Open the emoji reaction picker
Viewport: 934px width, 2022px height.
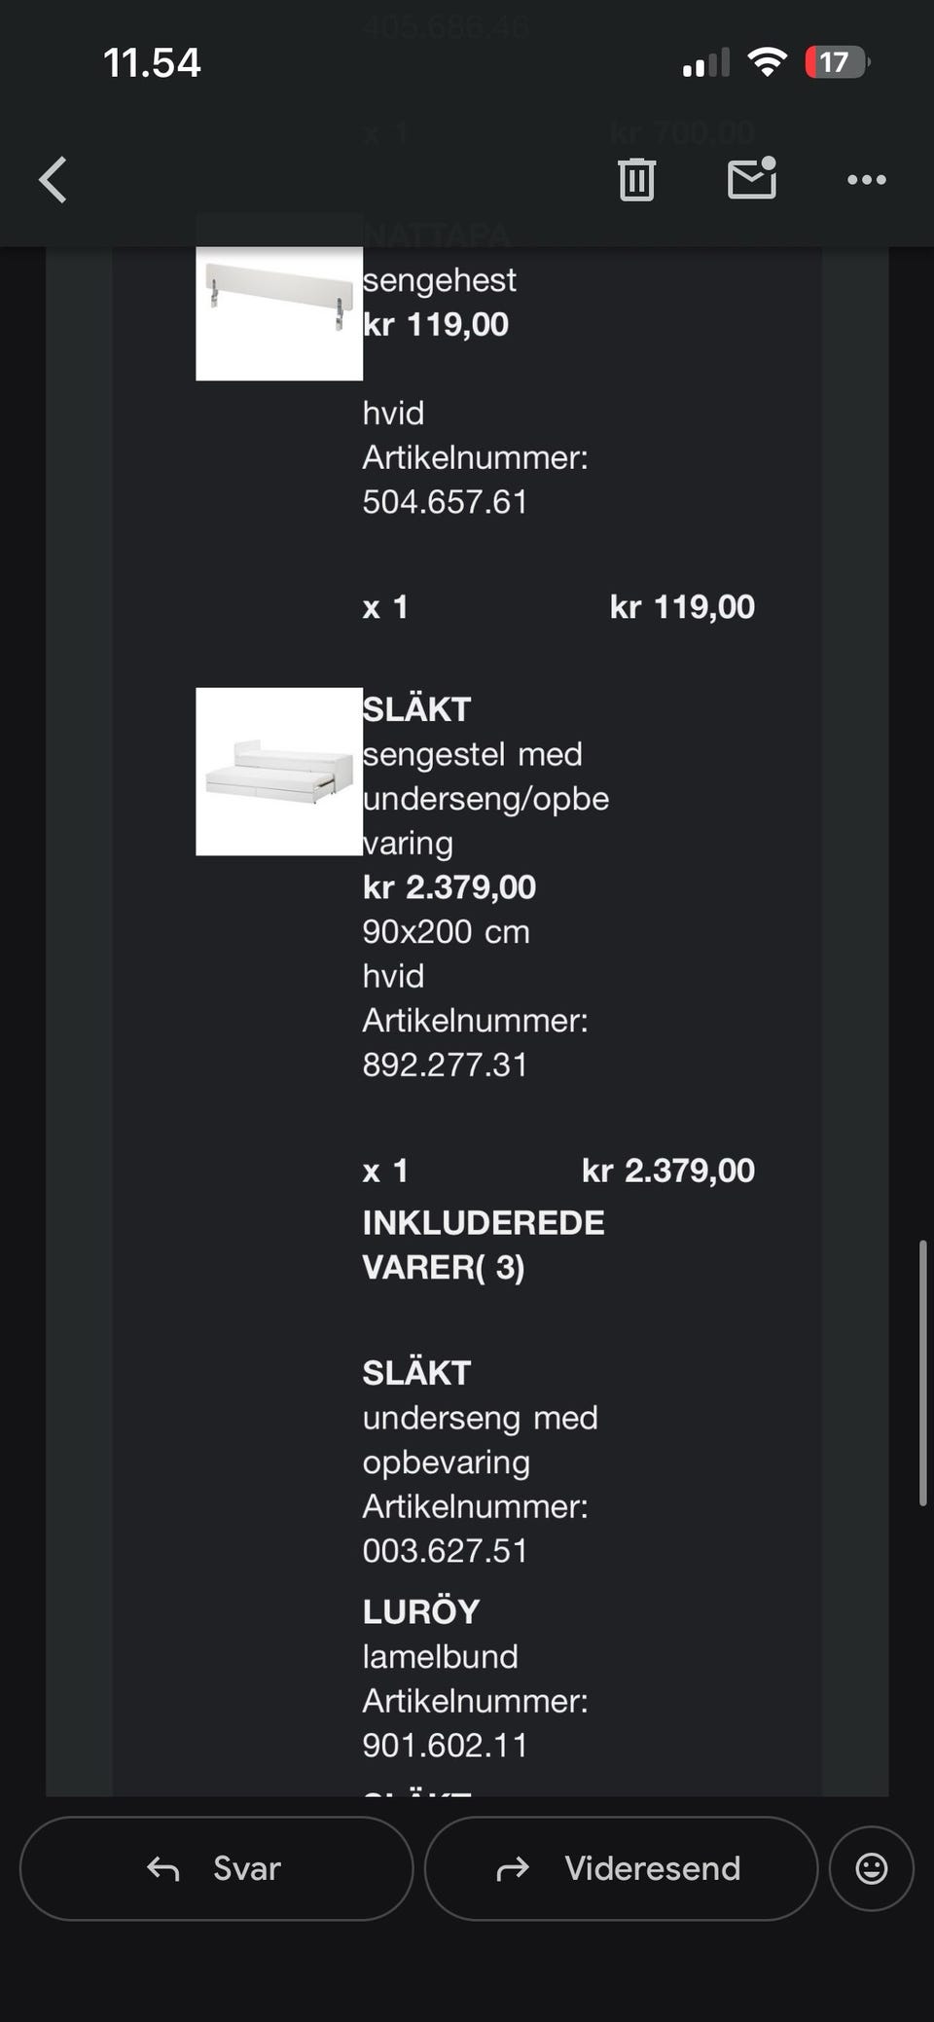pyautogui.click(x=871, y=1867)
